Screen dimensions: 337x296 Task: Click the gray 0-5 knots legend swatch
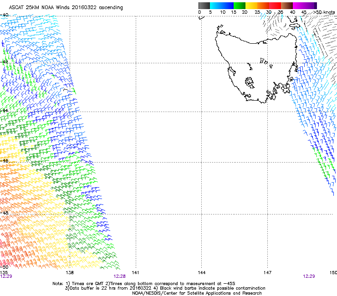click(x=204, y=5)
